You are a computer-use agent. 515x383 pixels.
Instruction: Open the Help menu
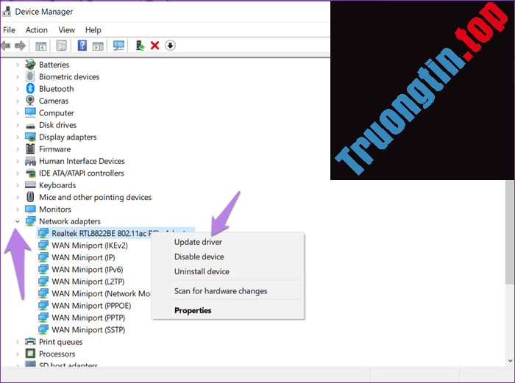tap(93, 30)
